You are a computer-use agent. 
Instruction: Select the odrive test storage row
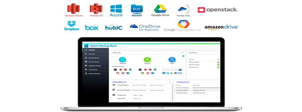point(141,98)
